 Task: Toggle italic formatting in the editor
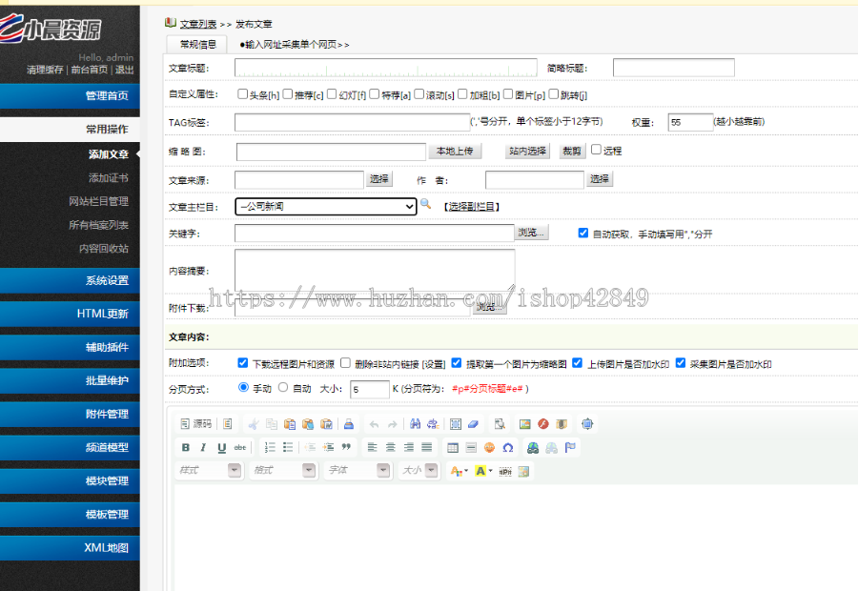coord(203,448)
